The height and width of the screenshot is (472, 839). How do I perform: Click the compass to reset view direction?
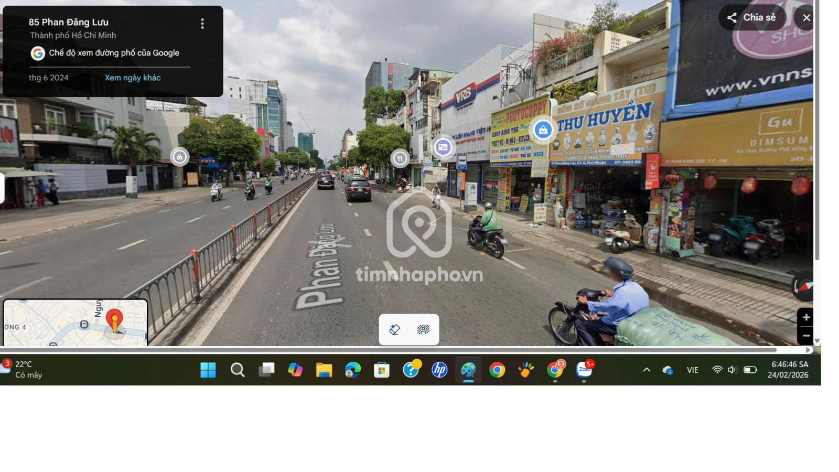(x=803, y=286)
